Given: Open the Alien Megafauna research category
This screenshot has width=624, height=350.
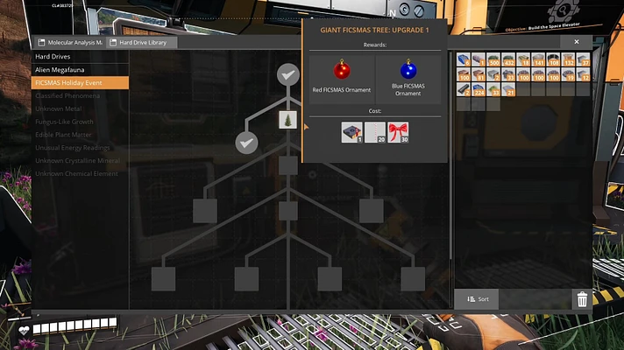Looking at the screenshot, I should [x=60, y=69].
